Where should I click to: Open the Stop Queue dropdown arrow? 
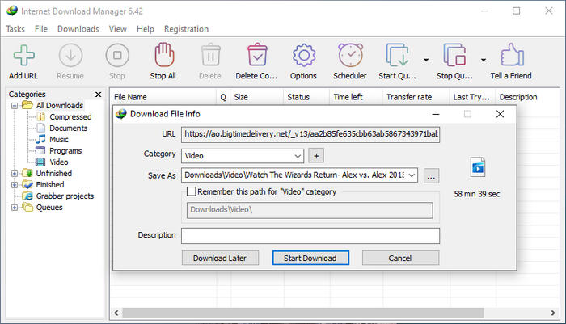484,60
